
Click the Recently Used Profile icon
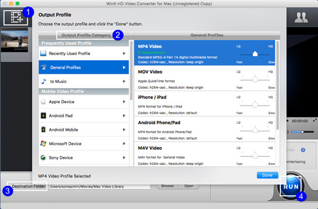click(x=43, y=53)
